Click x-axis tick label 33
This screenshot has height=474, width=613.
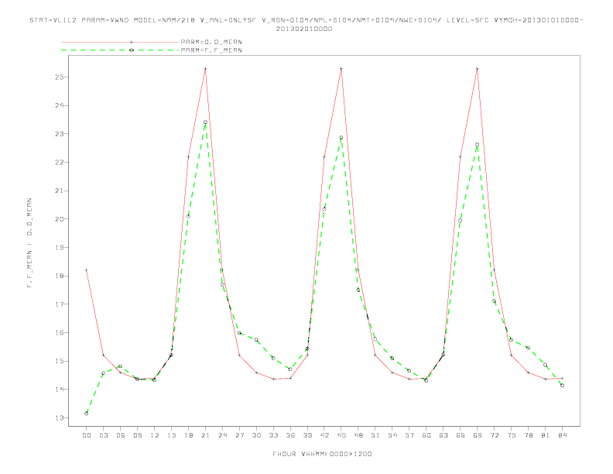[x=273, y=435]
